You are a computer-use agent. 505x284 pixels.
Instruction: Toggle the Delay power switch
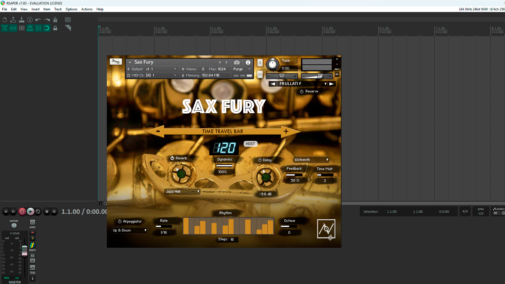click(x=260, y=160)
